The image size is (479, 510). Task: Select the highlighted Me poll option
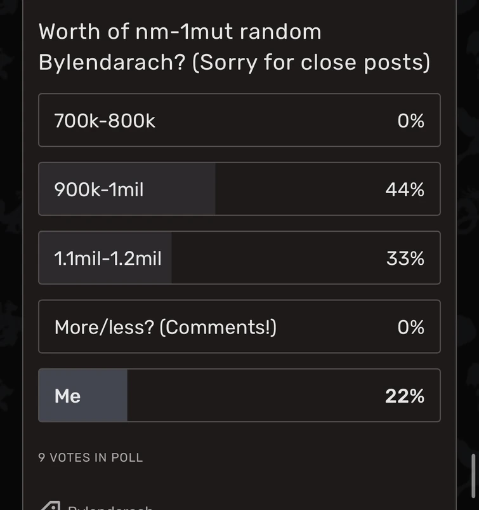pyautogui.click(x=68, y=396)
